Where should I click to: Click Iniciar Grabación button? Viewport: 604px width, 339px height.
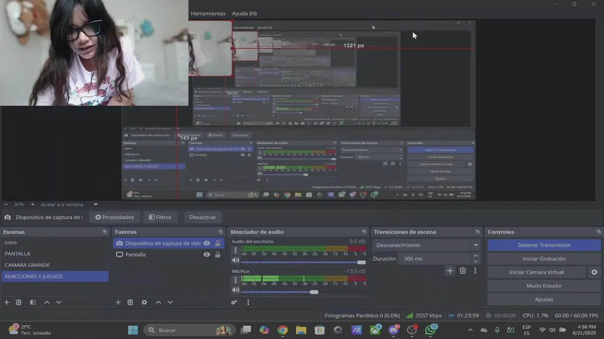(544, 259)
